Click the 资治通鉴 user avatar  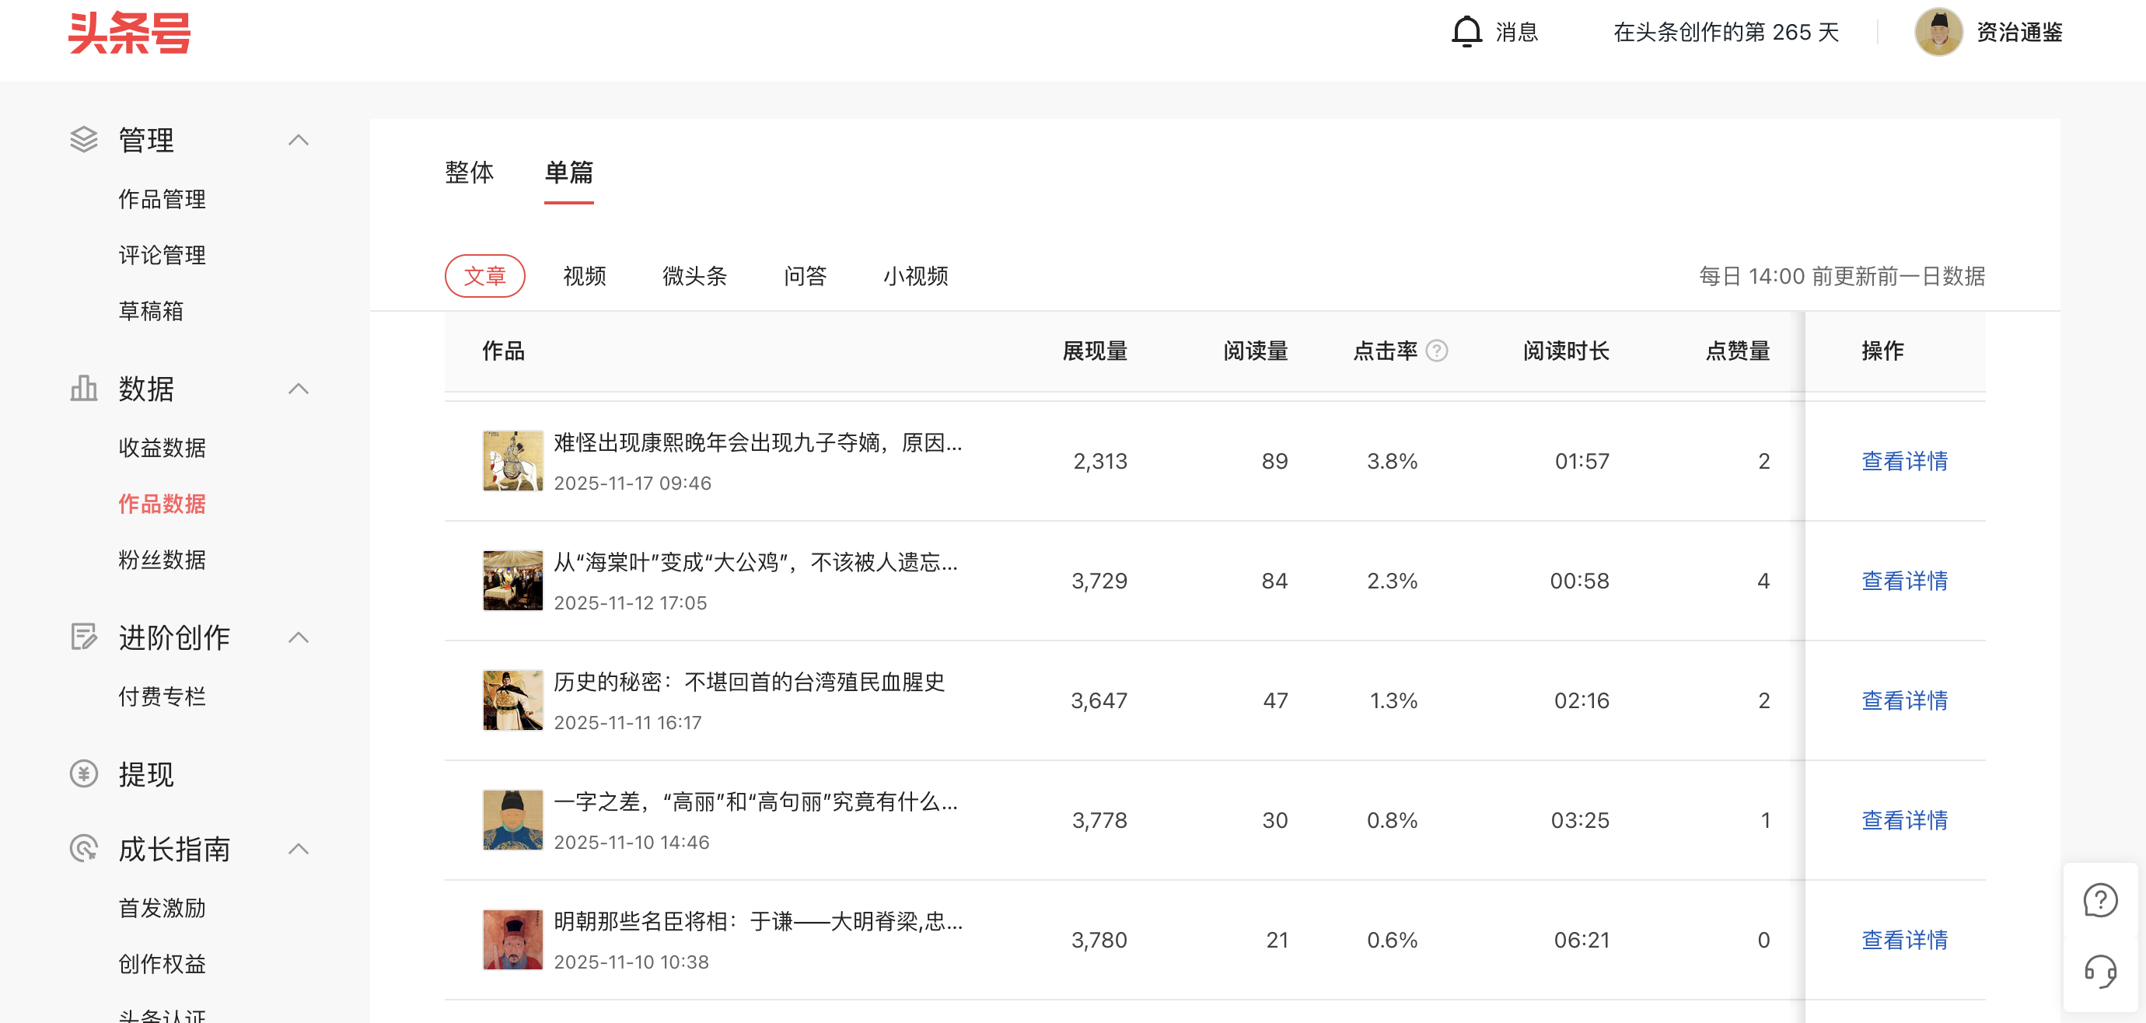[1938, 33]
